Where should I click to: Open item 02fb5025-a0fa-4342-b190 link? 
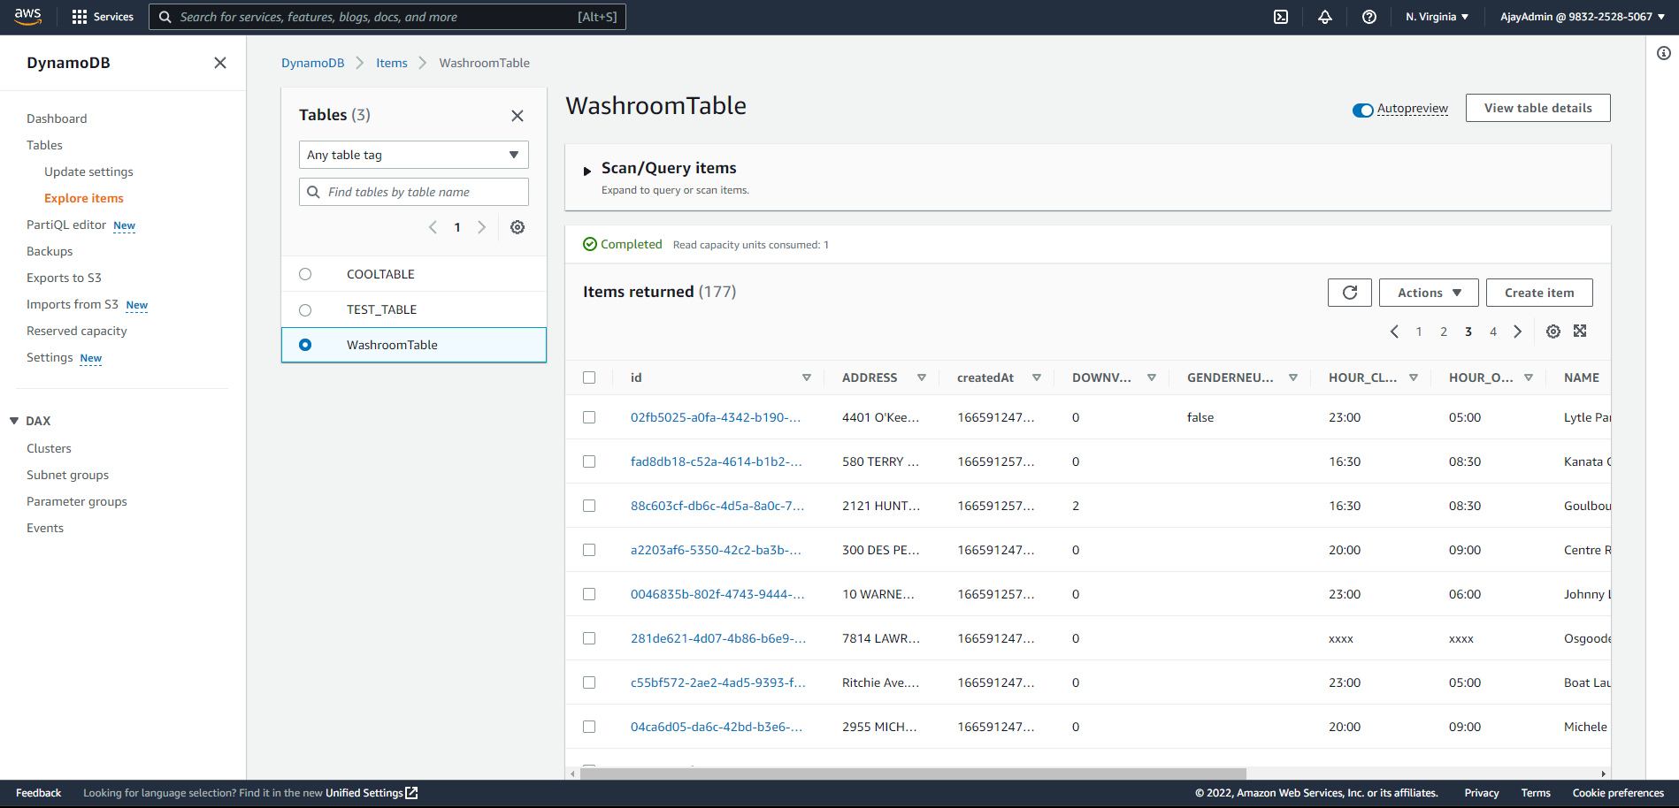[x=716, y=417]
